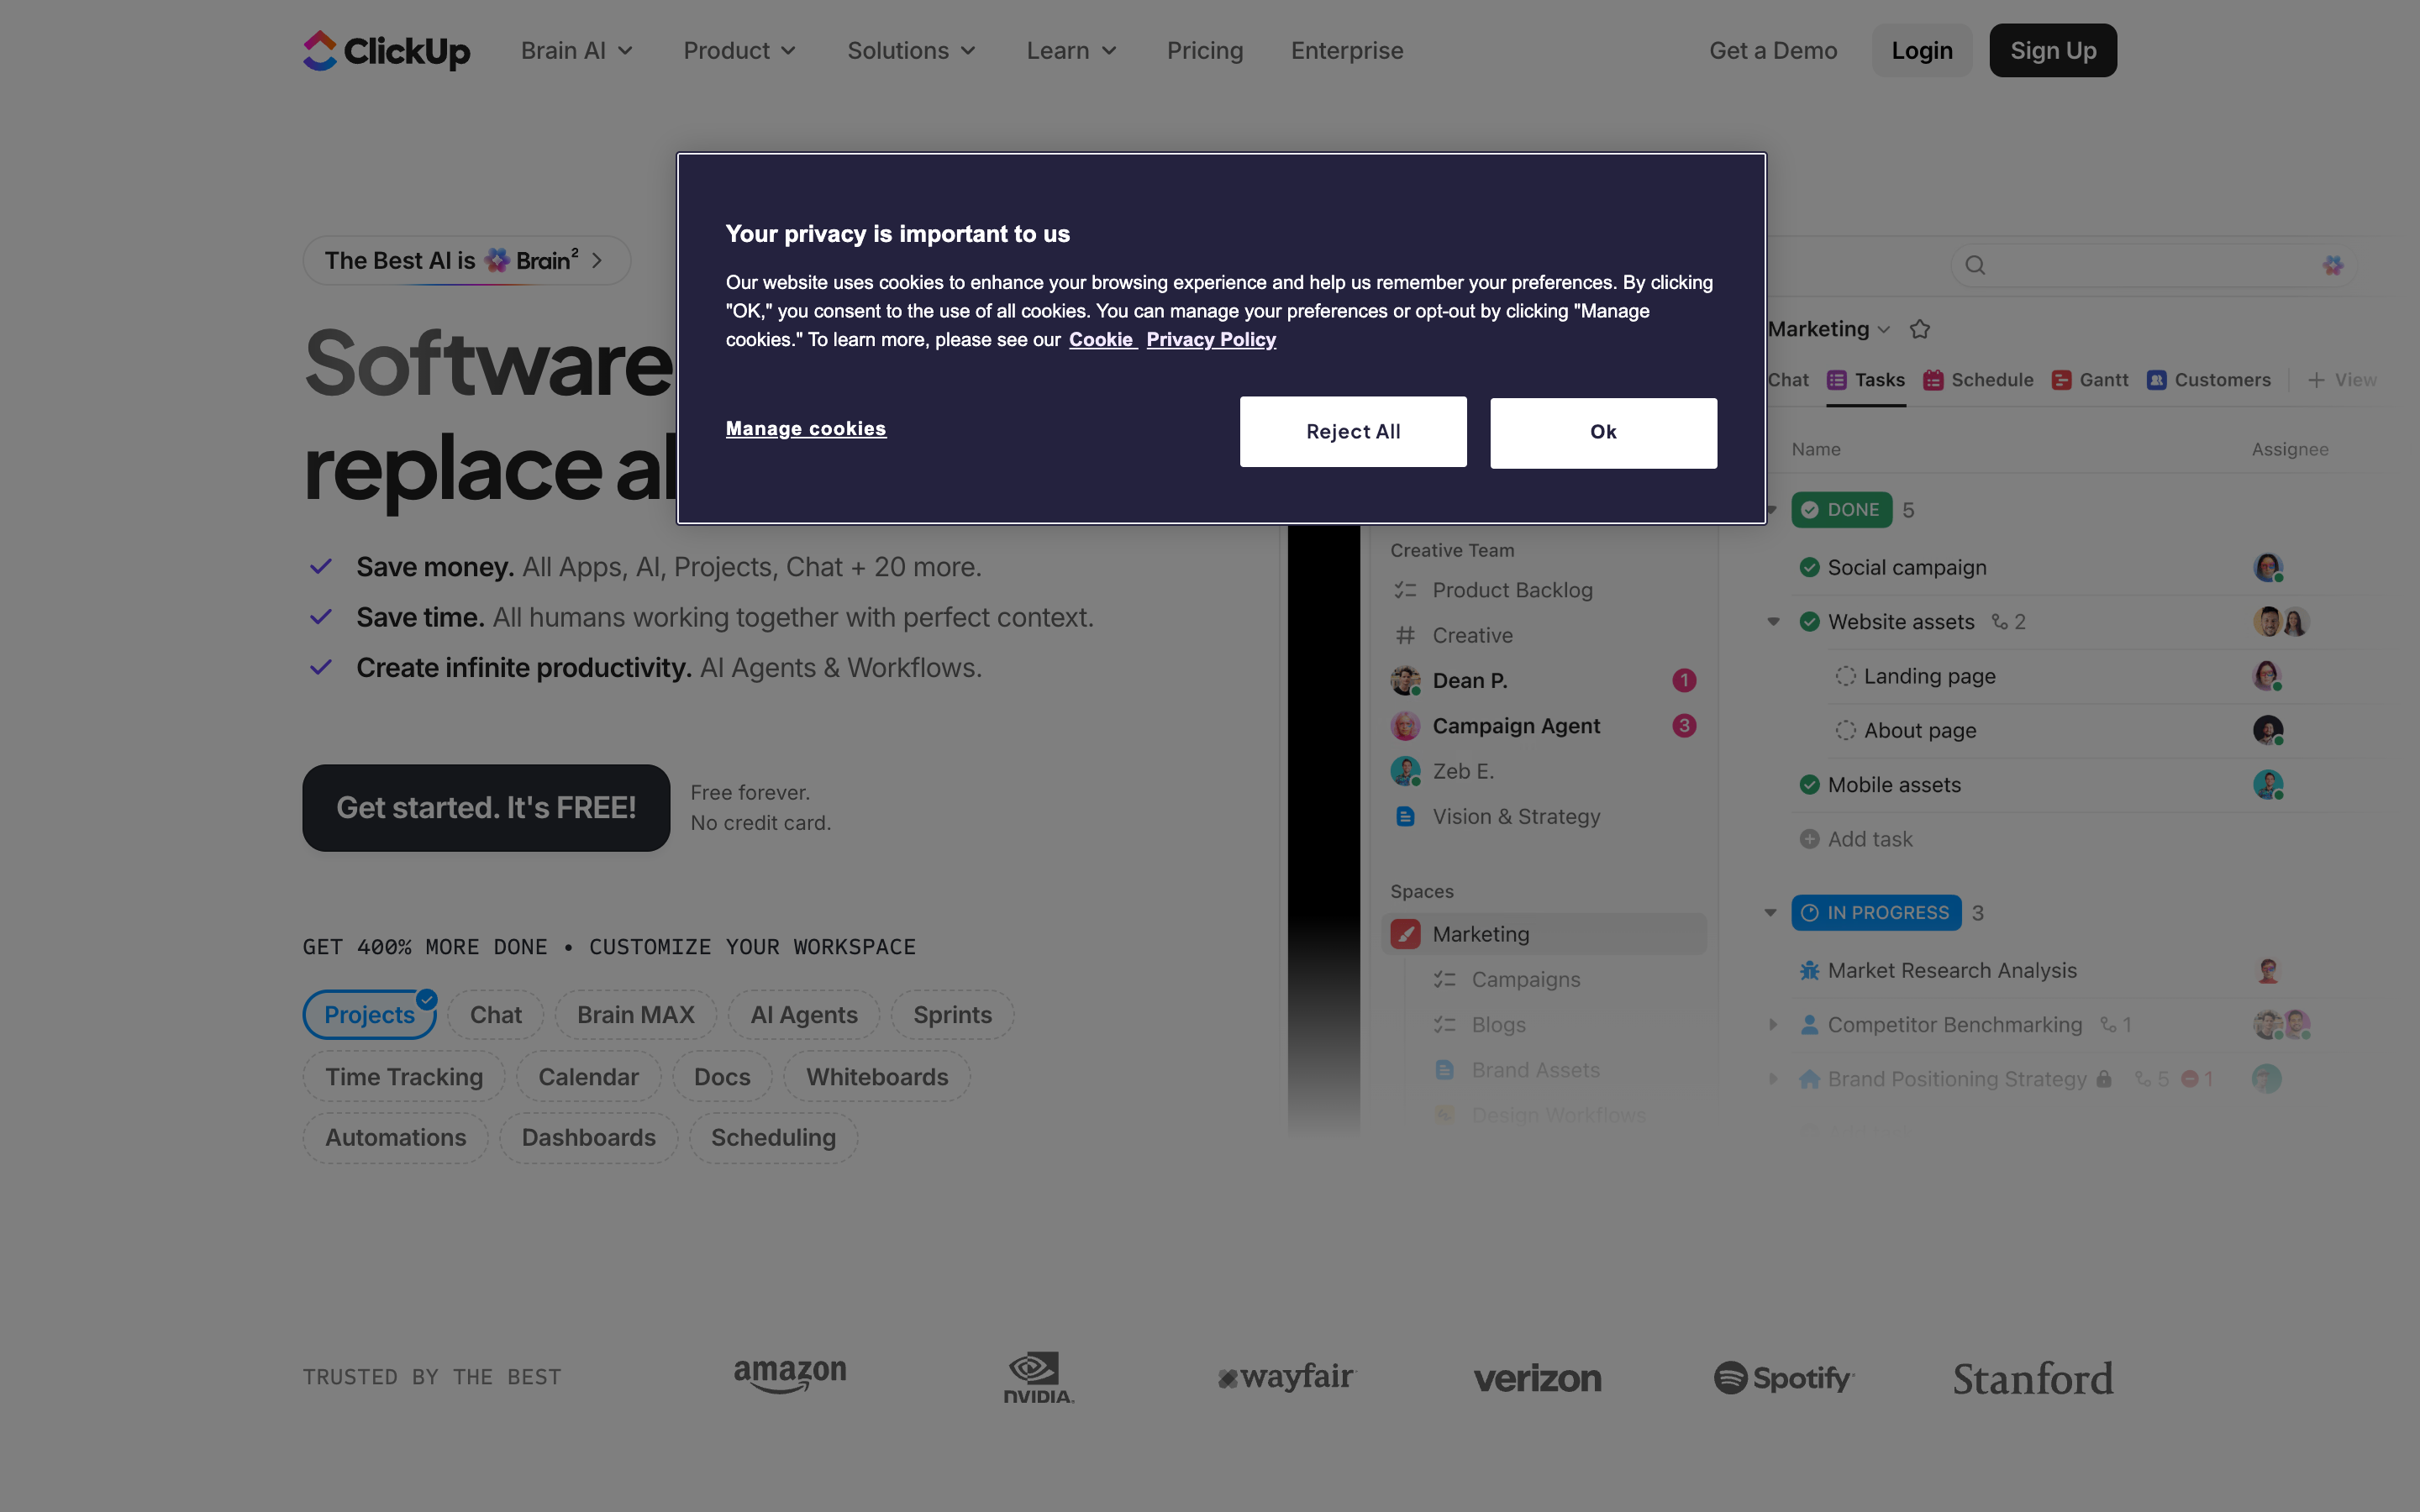Toggle the Whiteboards chip
The image size is (2420, 1512).
point(877,1076)
